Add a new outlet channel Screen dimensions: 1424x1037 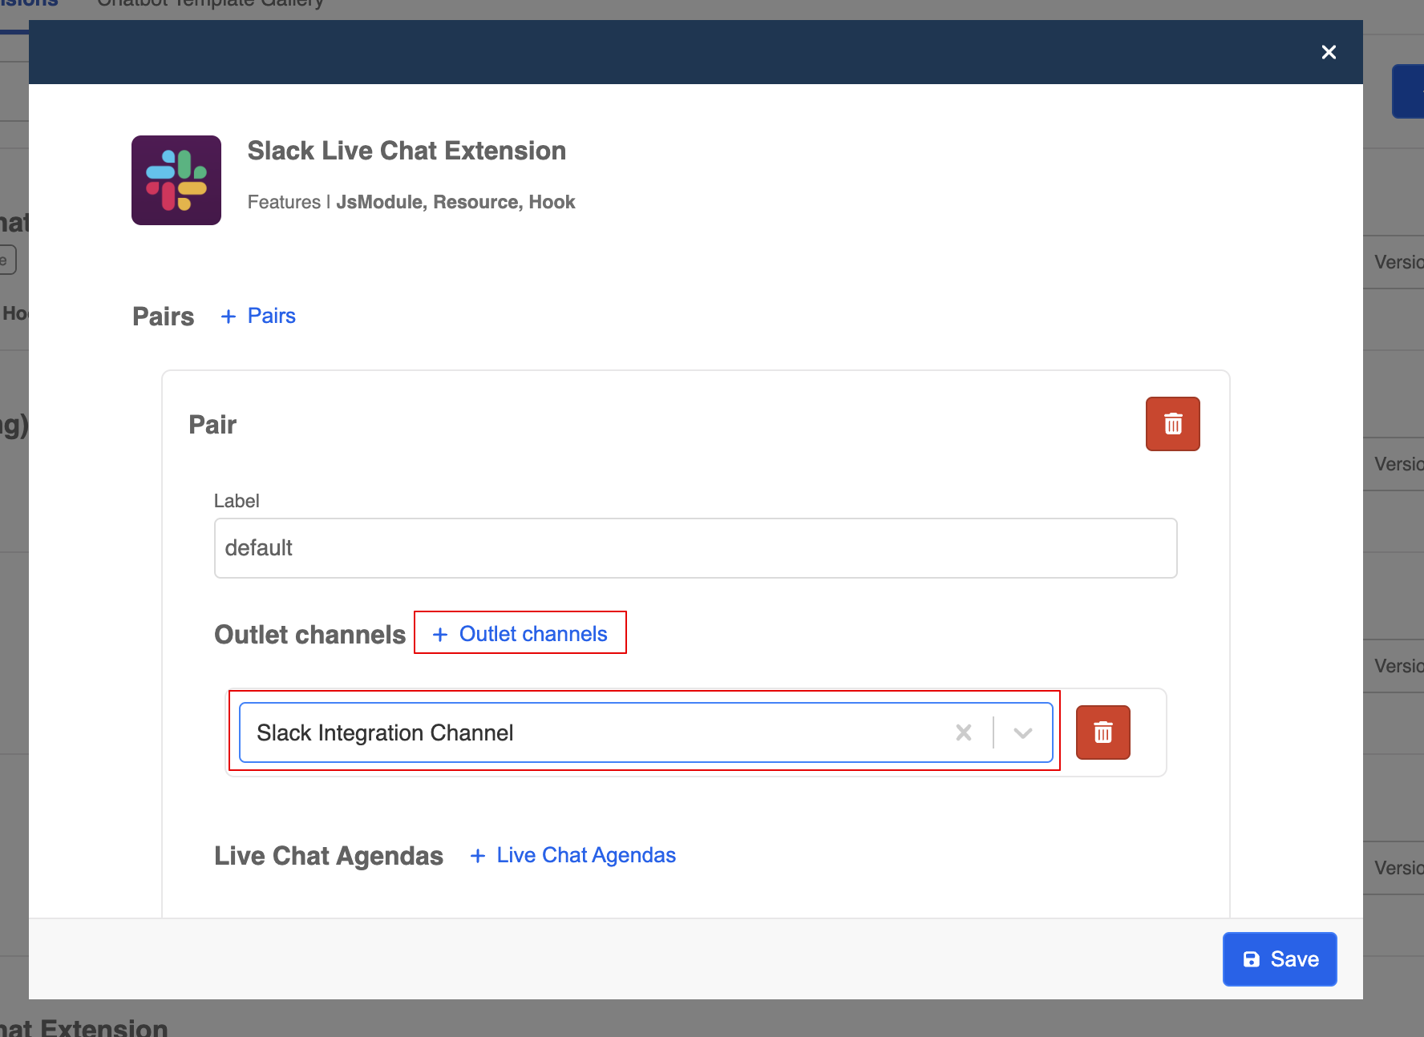coord(520,634)
